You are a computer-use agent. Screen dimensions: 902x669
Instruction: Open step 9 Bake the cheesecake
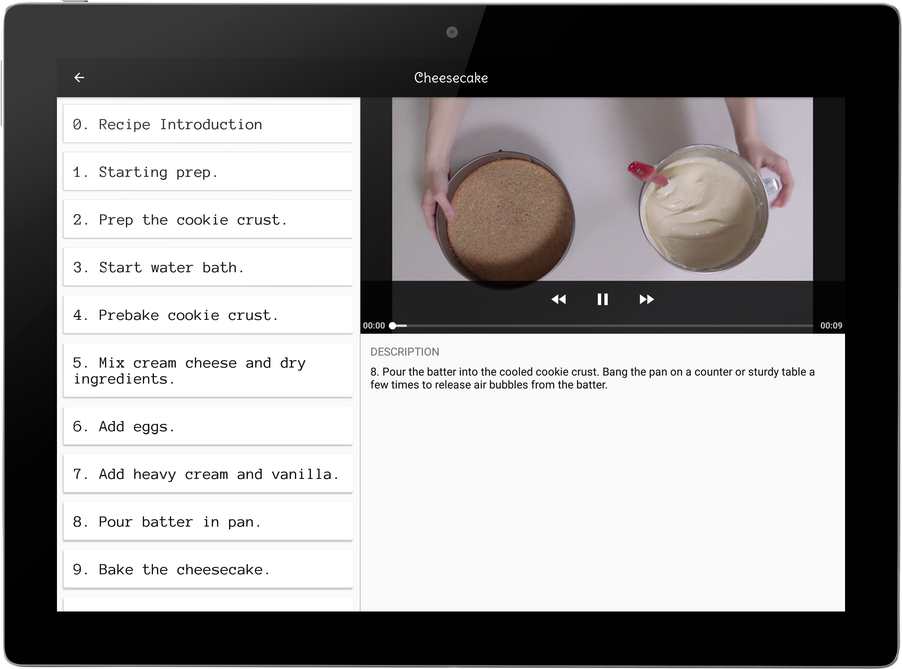[x=208, y=569]
